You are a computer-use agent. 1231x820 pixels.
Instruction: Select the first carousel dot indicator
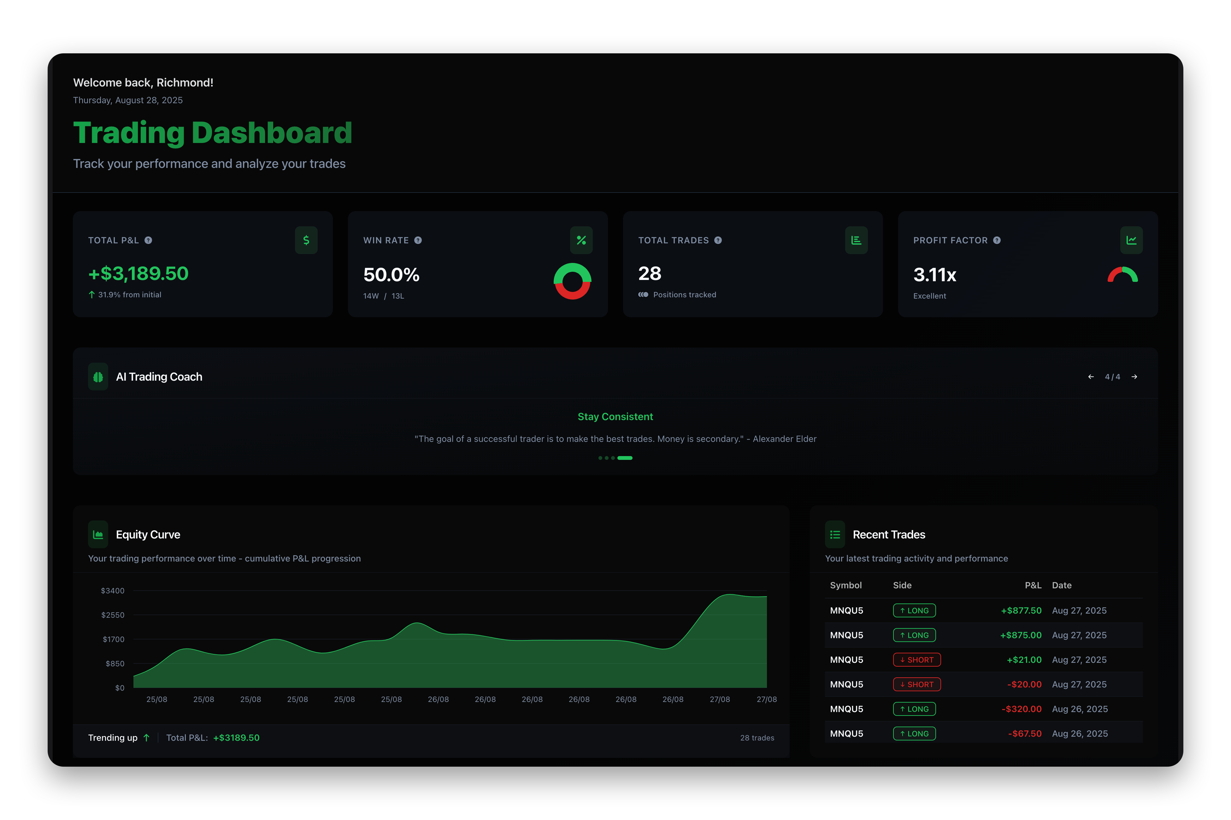(x=600, y=458)
